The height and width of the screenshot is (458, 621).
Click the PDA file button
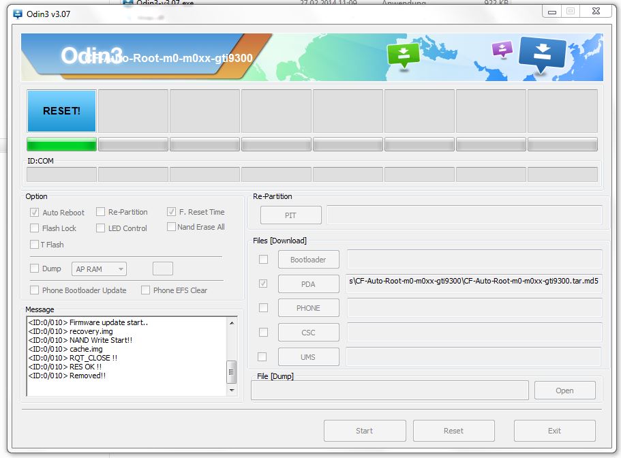(309, 284)
